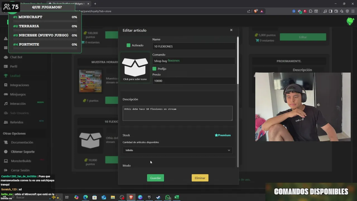
Task: Click the Cerrar Sesión logout icon
Action: 6,170
